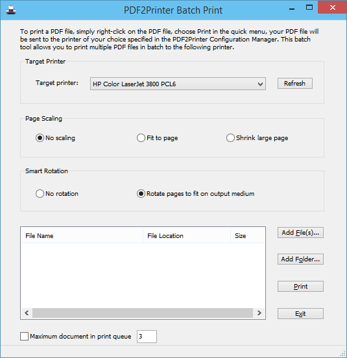Select the No scaling option

[x=55, y=138]
